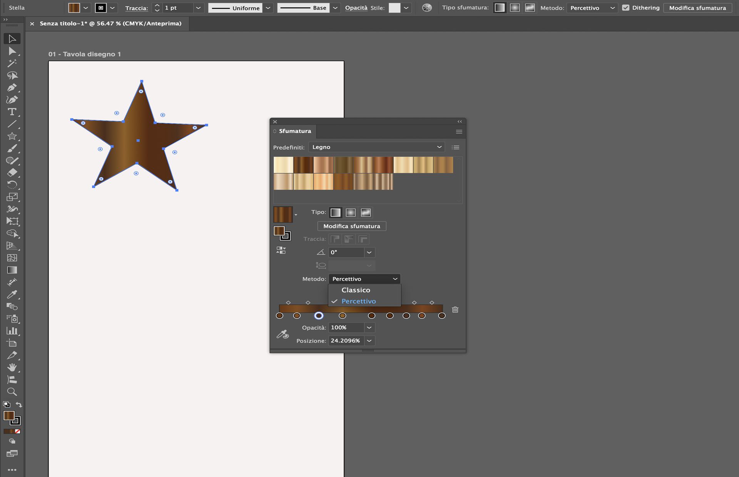Switch to the Senza titolo-1 document tab
Viewport: 739px width, 477px height.
point(112,23)
